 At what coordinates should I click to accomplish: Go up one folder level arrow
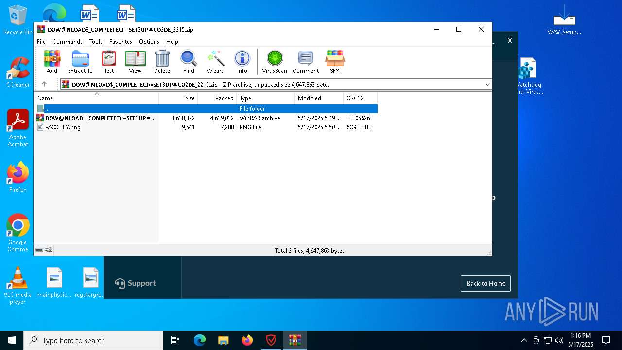[44, 84]
